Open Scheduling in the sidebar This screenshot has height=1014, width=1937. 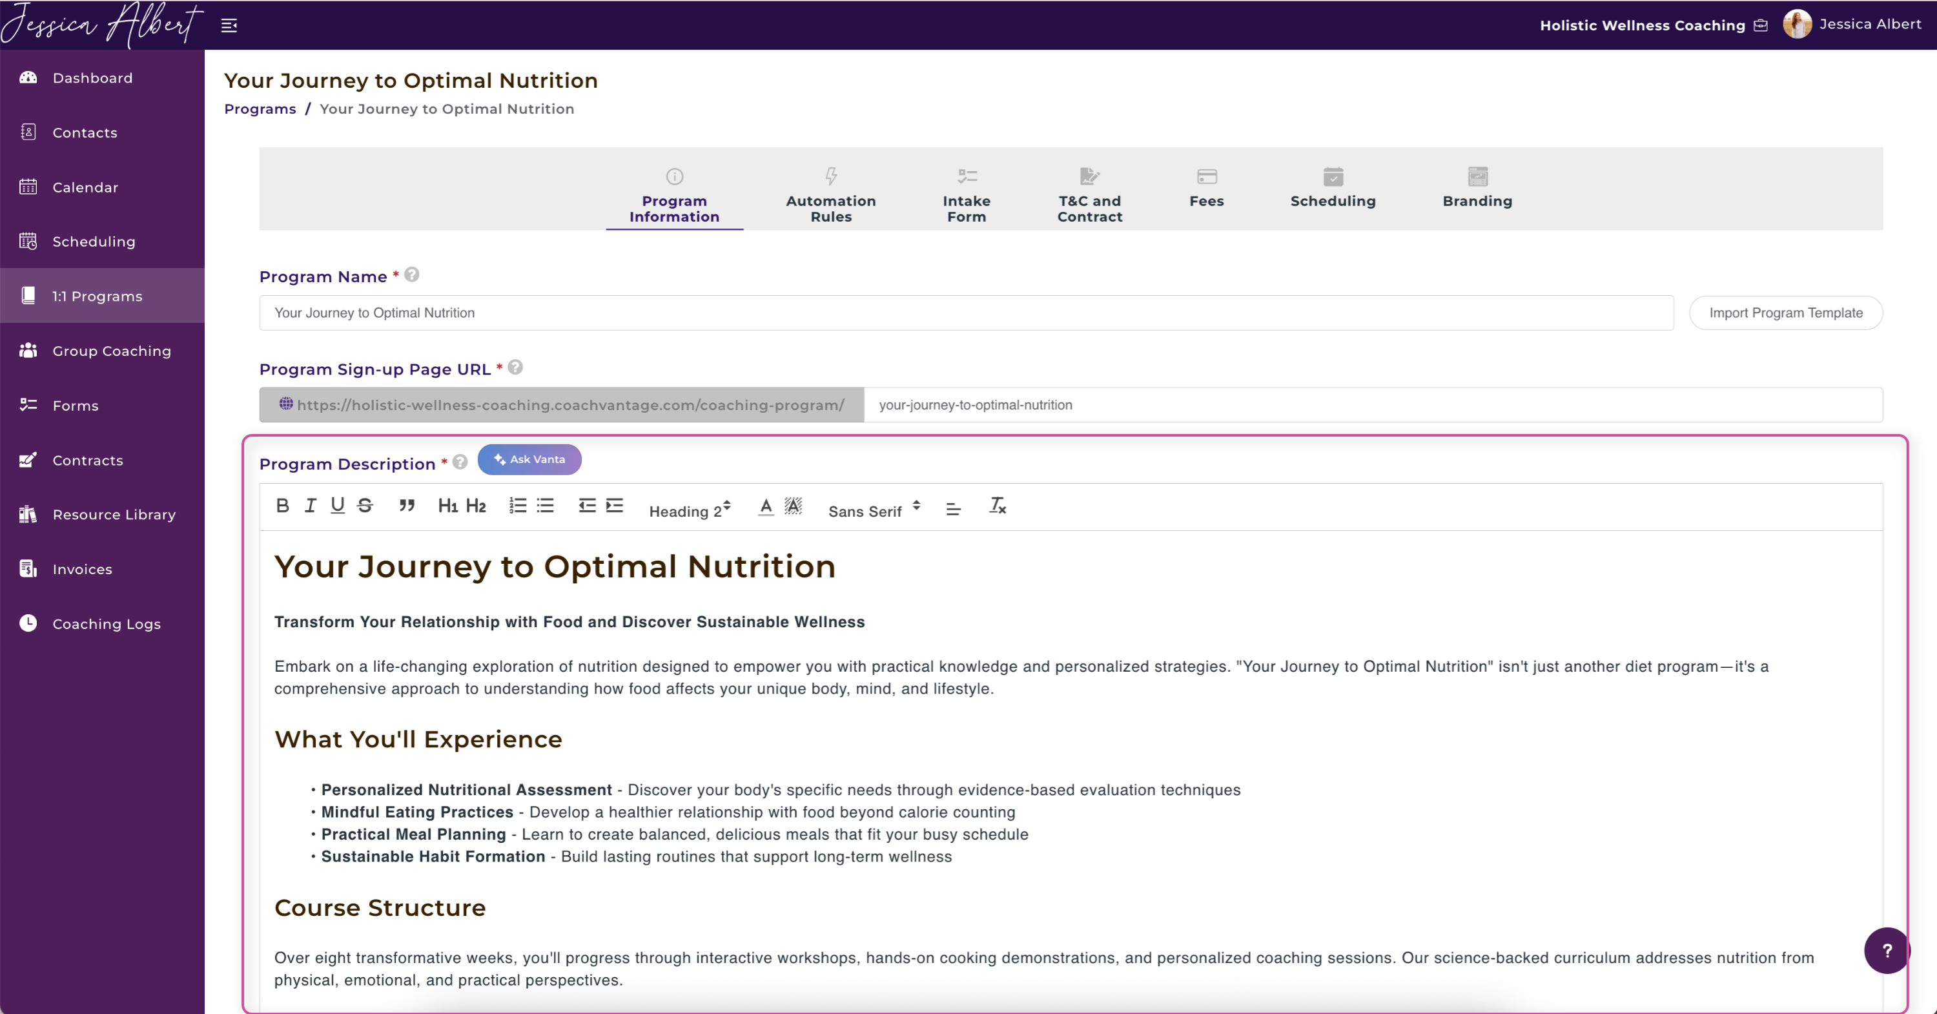102,242
